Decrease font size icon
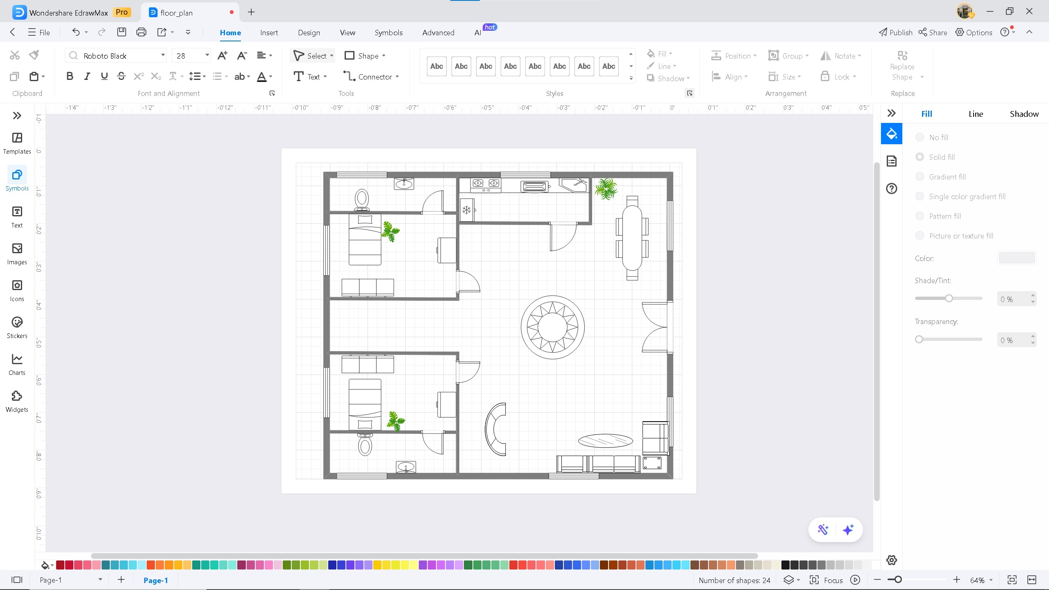The height and width of the screenshot is (590, 1049). pyautogui.click(x=242, y=55)
